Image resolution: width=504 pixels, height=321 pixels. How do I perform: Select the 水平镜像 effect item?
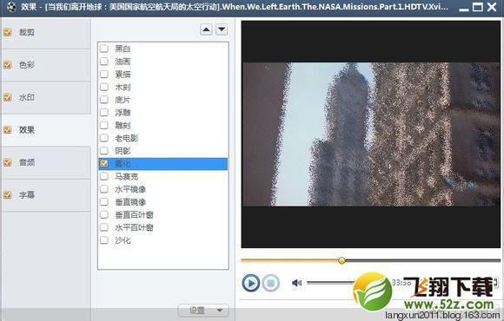(x=163, y=189)
